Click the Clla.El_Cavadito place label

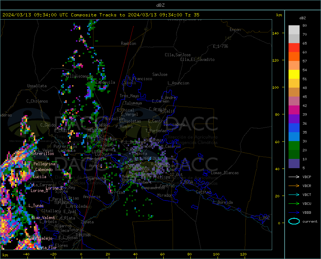(197, 59)
